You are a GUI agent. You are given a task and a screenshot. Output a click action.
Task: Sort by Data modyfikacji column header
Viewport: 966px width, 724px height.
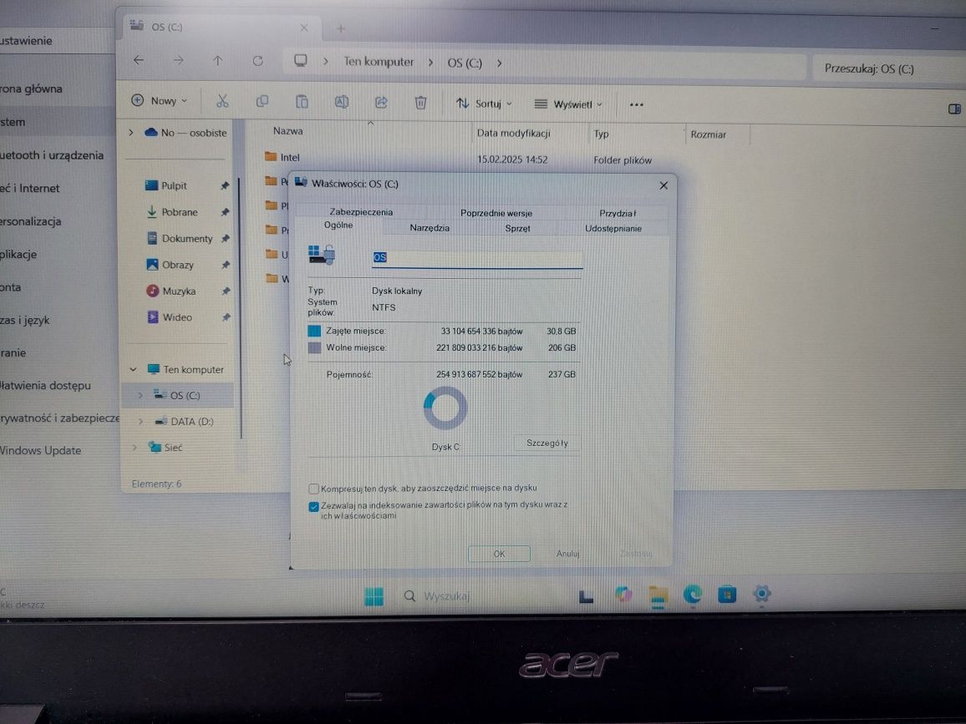513,133
